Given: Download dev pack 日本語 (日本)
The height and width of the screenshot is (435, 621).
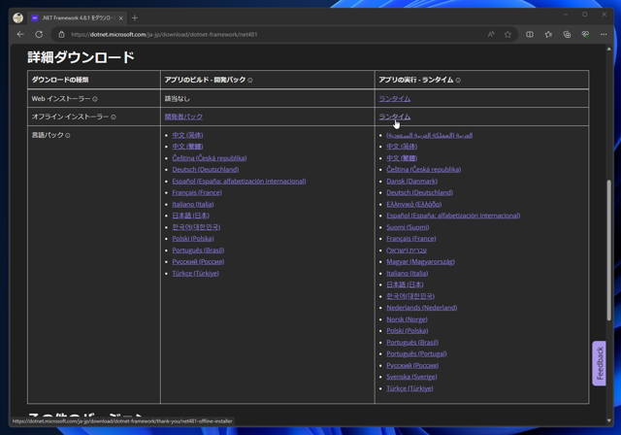Looking at the screenshot, I should tap(190, 216).
